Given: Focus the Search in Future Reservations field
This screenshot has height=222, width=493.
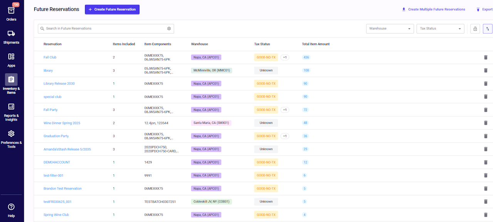Looking at the screenshot, I should tap(104, 28).
